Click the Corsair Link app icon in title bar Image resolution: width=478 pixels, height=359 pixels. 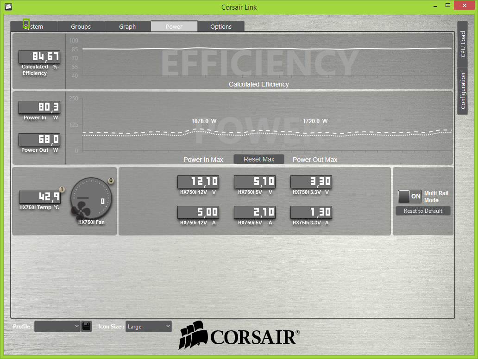(x=8, y=7)
